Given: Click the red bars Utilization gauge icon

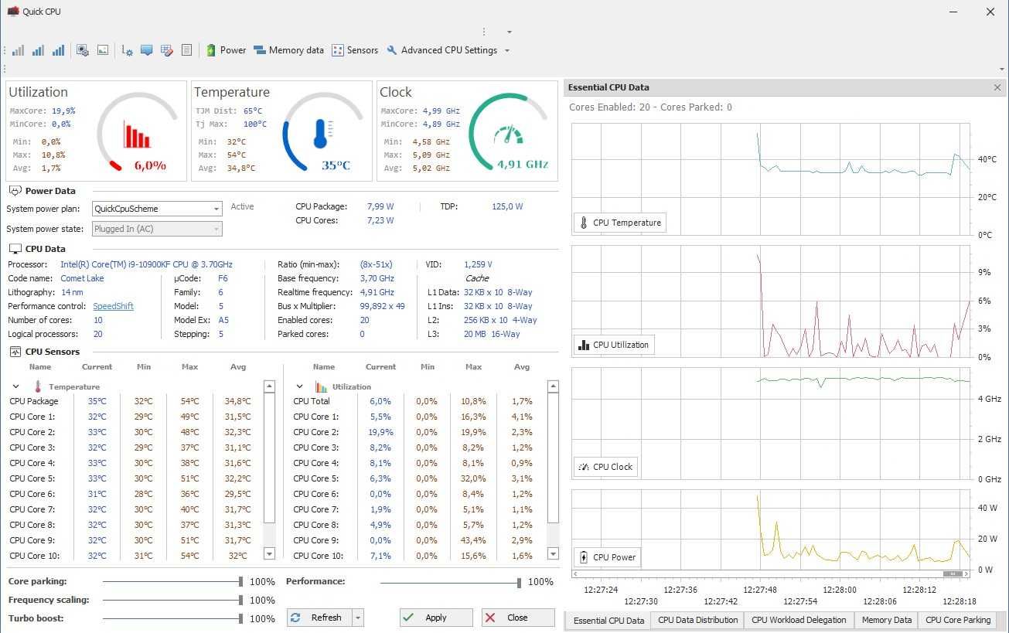Looking at the screenshot, I should pos(137,133).
